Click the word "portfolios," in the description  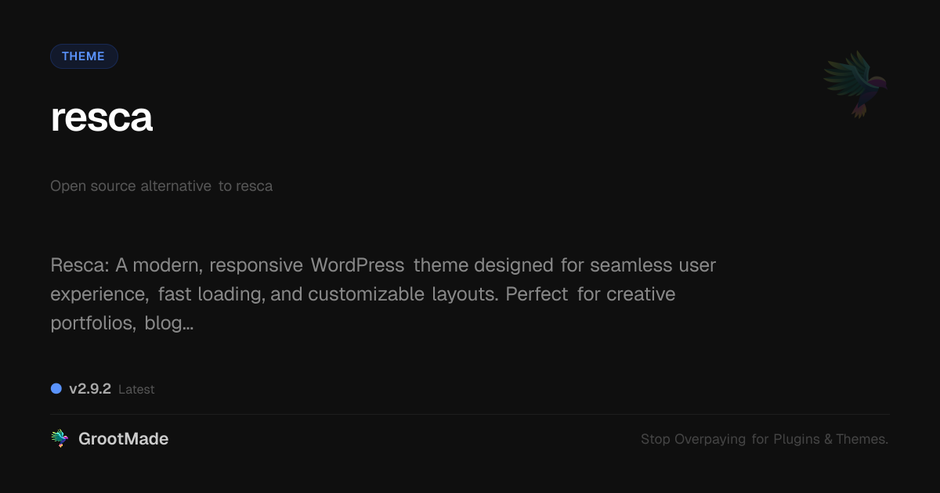[93, 323]
